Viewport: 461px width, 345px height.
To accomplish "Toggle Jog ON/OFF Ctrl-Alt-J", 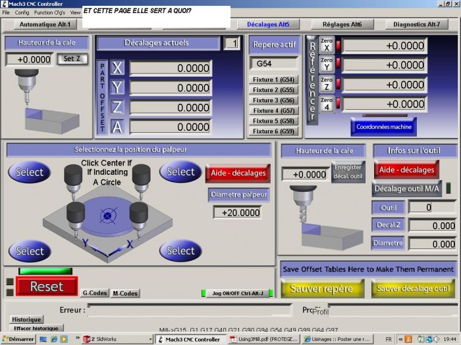I will click(238, 293).
